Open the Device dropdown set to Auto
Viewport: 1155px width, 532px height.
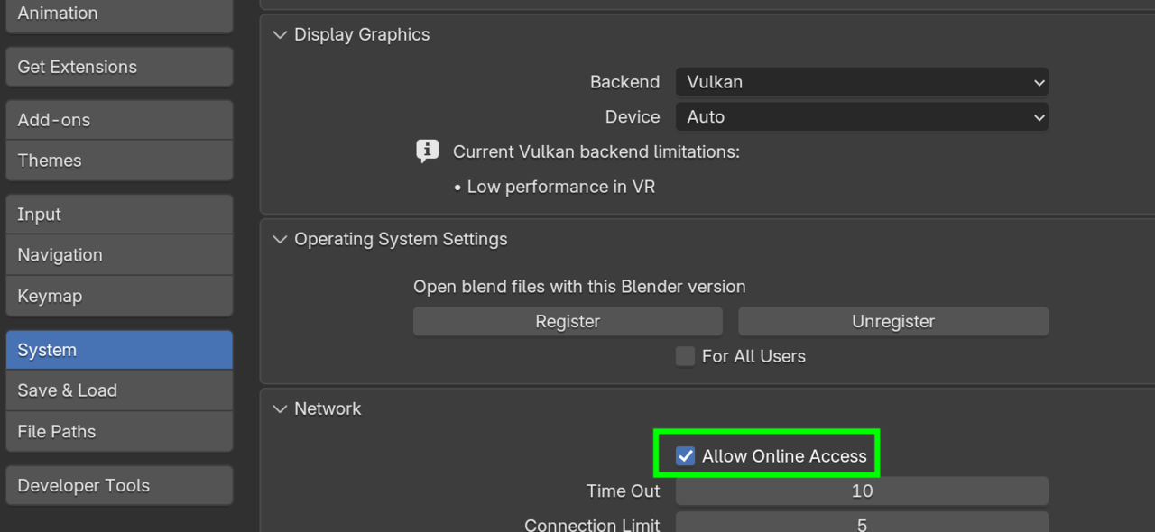click(862, 117)
